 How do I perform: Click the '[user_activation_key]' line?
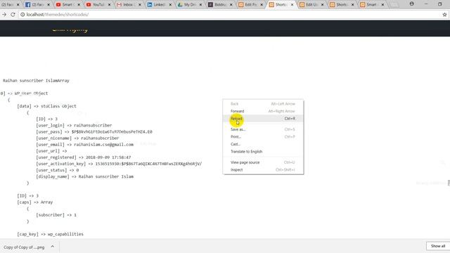tap(119, 164)
